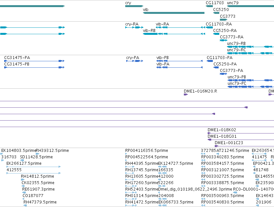Select the unc79-RB transcript
The image size is (274, 207).
(x=250, y=47)
